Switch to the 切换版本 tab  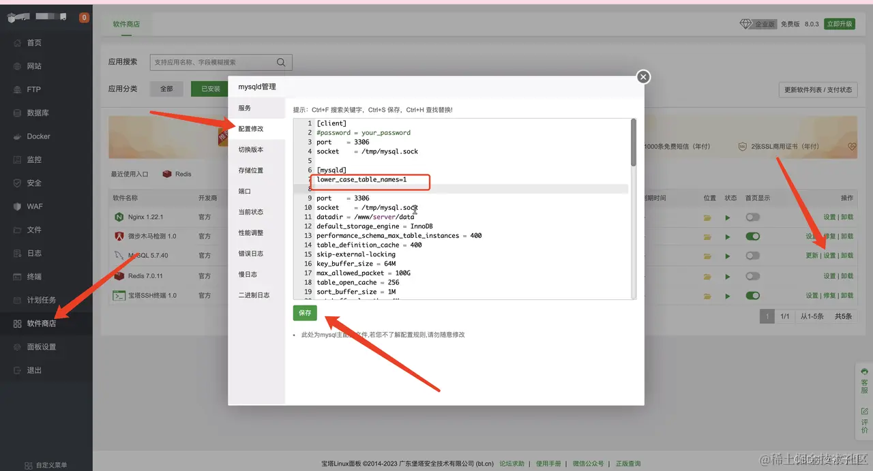click(256, 150)
